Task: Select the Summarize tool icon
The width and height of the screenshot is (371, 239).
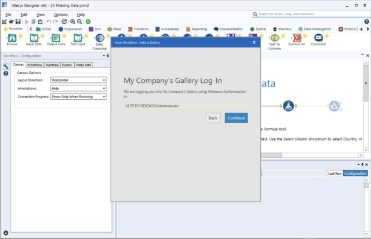Action: tap(296, 38)
